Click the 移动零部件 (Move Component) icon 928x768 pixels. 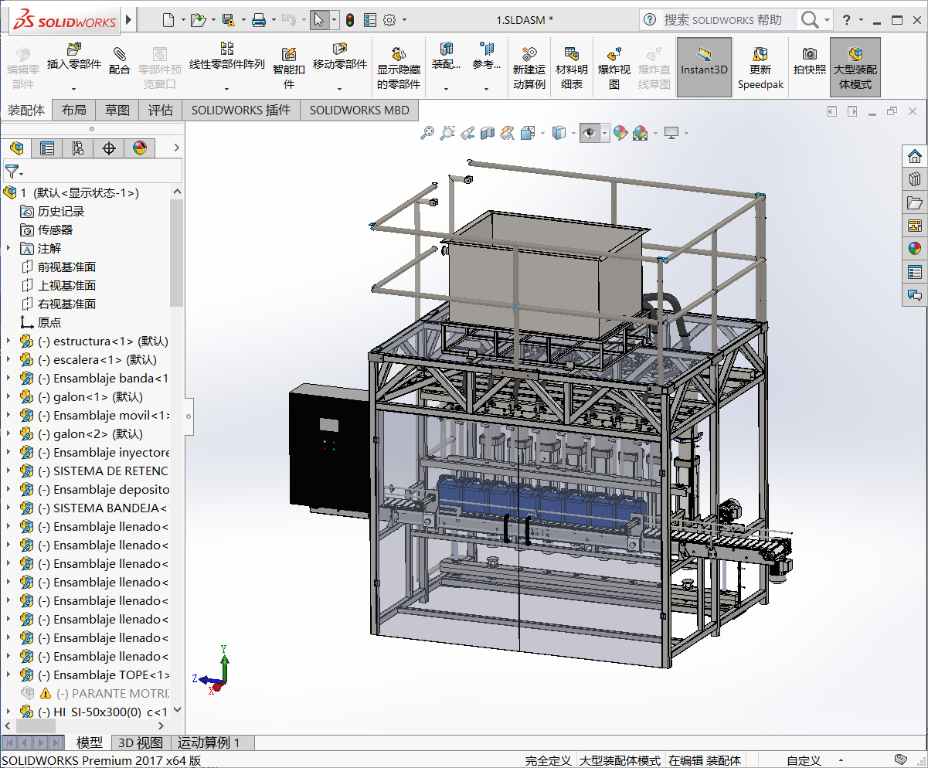point(339,49)
